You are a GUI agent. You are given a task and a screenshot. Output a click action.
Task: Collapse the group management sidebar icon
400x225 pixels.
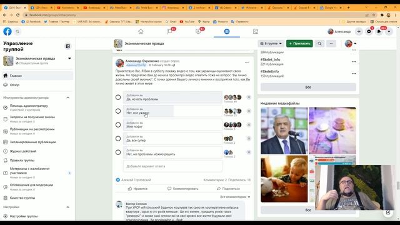pos(68,46)
